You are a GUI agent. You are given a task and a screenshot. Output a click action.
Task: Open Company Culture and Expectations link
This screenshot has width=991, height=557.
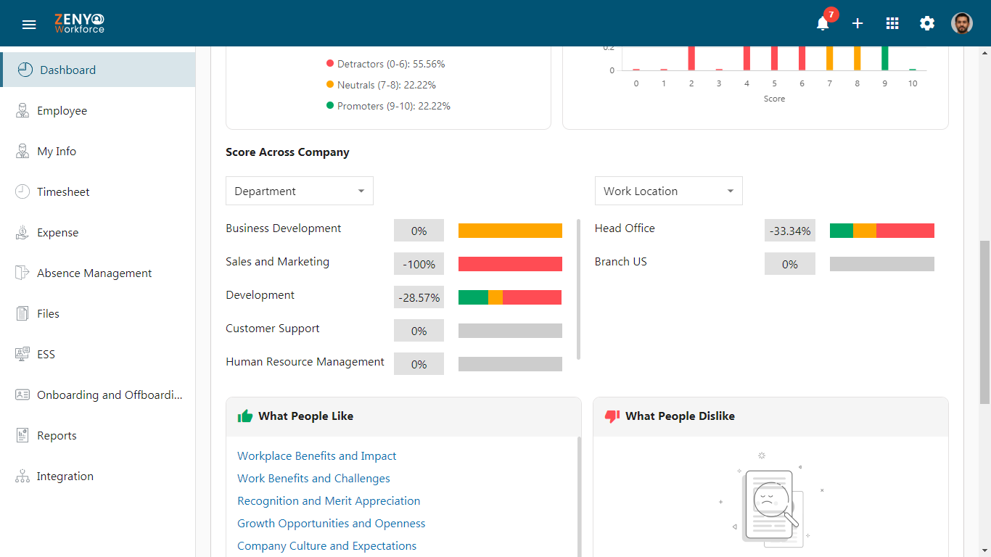[327, 546]
